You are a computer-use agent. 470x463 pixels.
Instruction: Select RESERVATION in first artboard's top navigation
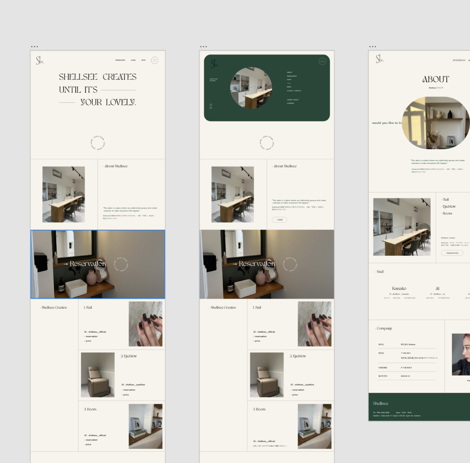pyautogui.click(x=120, y=60)
